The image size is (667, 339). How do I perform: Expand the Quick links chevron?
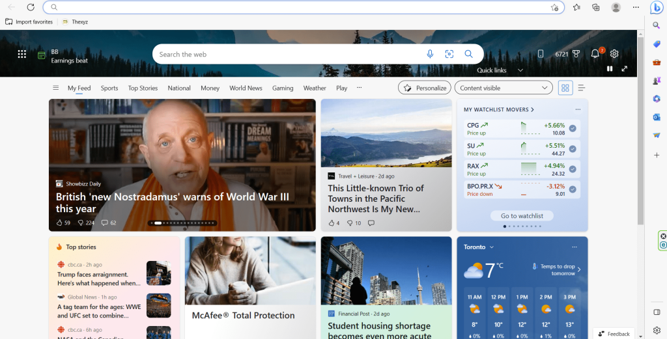click(x=520, y=70)
